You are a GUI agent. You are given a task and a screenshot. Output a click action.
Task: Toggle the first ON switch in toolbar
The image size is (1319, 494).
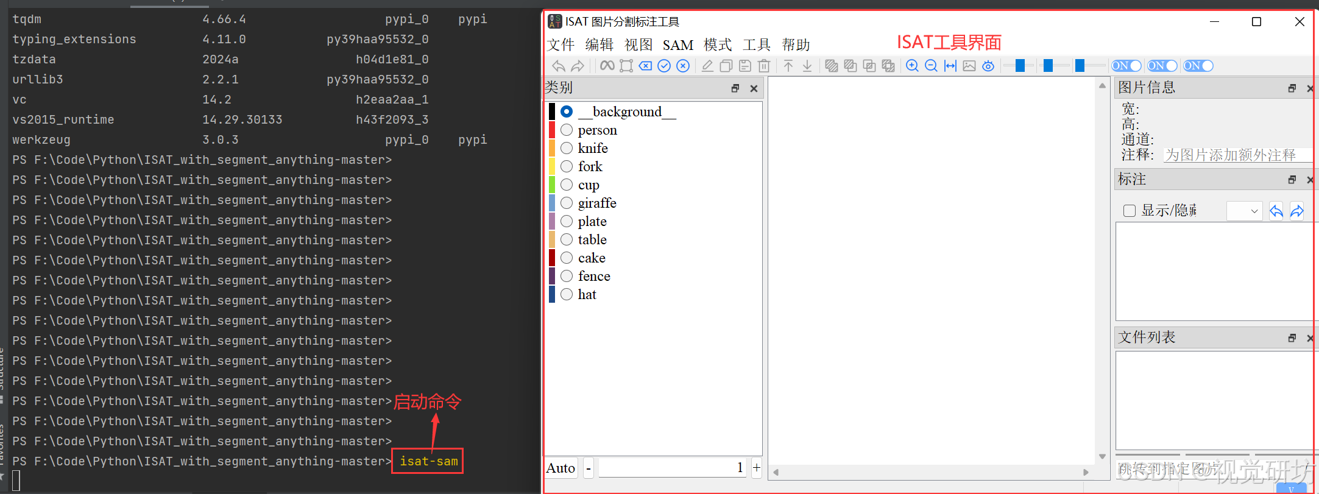(x=1126, y=66)
